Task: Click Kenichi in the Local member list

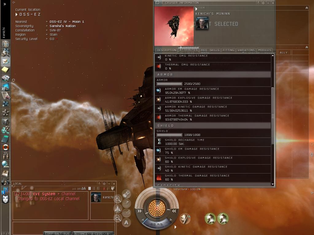Action: click(x=103, y=197)
